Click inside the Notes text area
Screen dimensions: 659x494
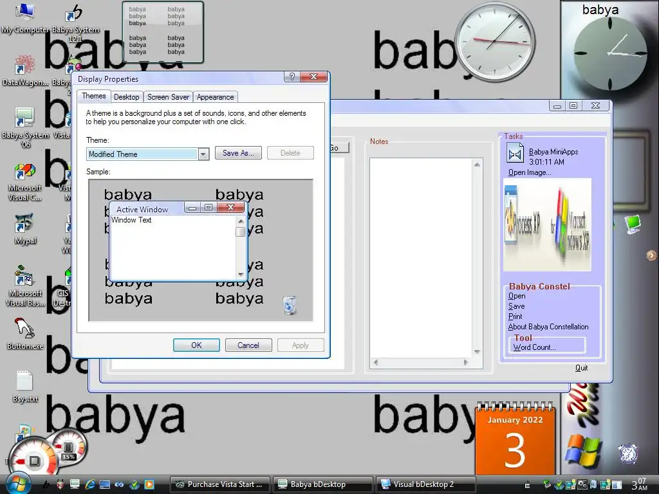(x=421, y=258)
